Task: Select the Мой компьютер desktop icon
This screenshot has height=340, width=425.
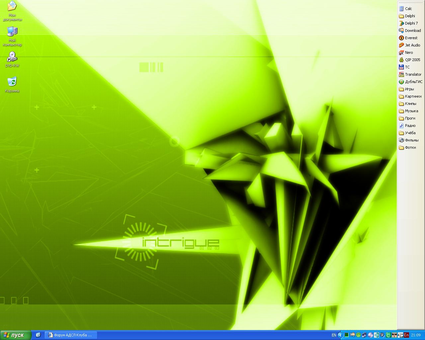Action: click(12, 36)
